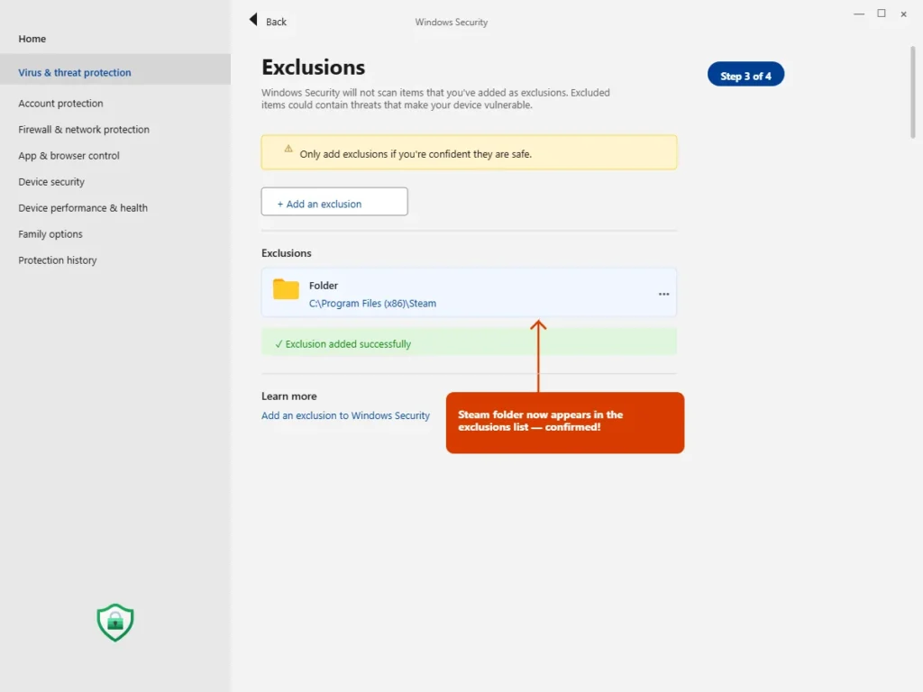The width and height of the screenshot is (923, 692).
Task: Click the vertical scrollbar thumb
Action: tap(914, 90)
